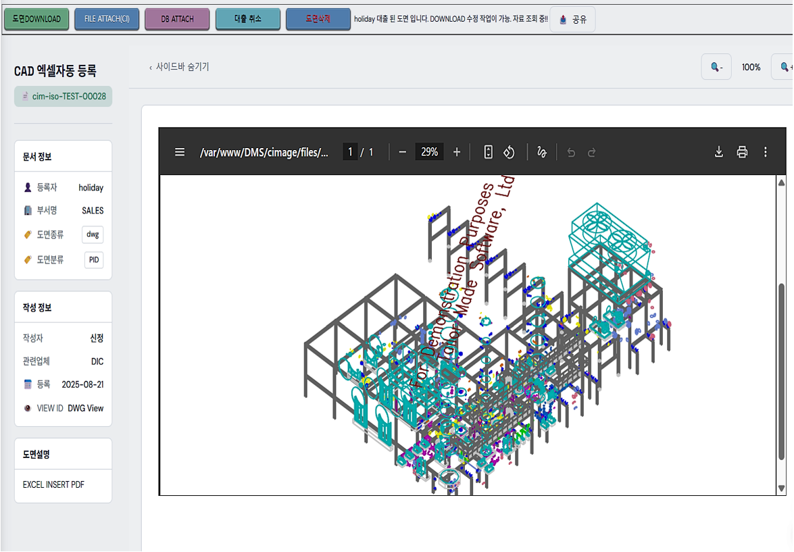This screenshot has width=794, height=552.
Task: Collapse sidebar with 사이드바 숨기기
Action: tap(179, 67)
